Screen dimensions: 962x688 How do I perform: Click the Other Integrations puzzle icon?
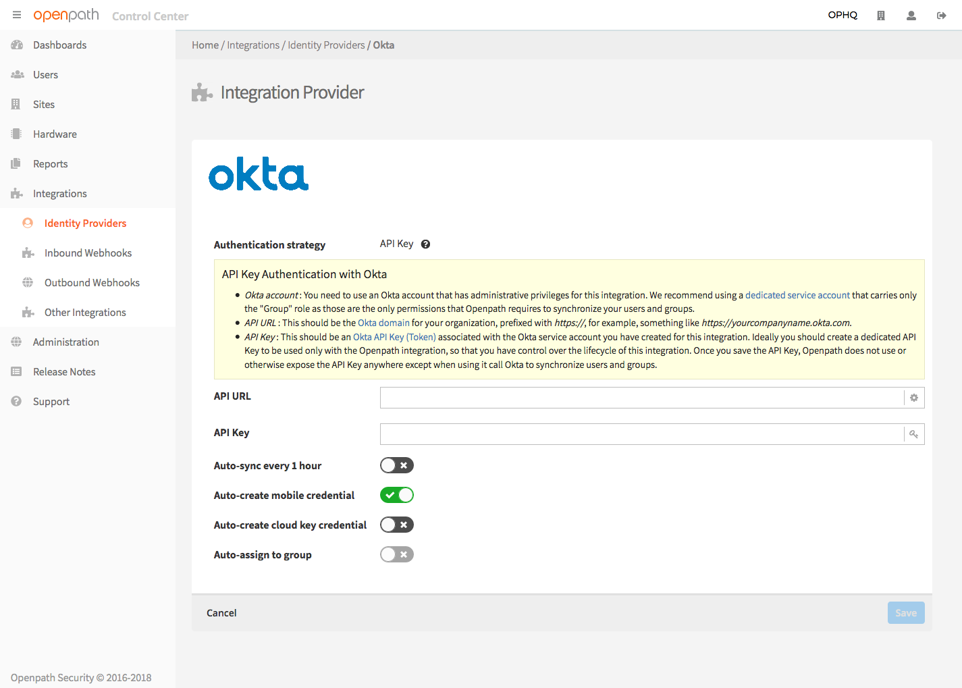pyautogui.click(x=28, y=313)
